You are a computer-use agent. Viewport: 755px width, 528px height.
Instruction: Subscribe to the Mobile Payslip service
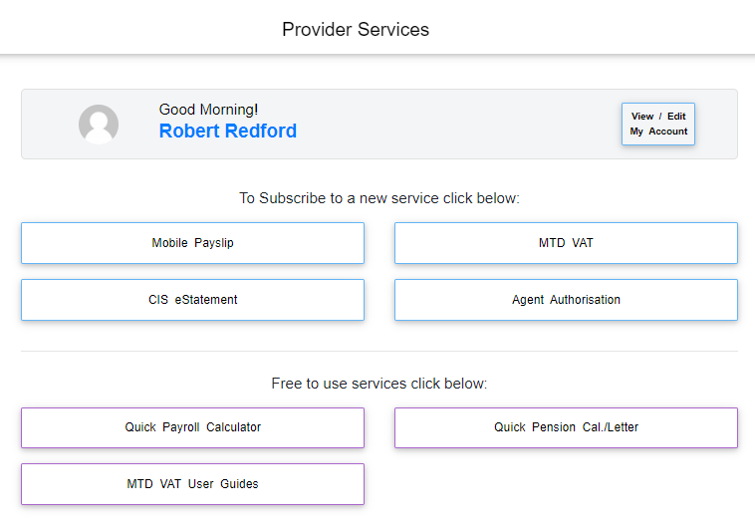[x=192, y=243]
